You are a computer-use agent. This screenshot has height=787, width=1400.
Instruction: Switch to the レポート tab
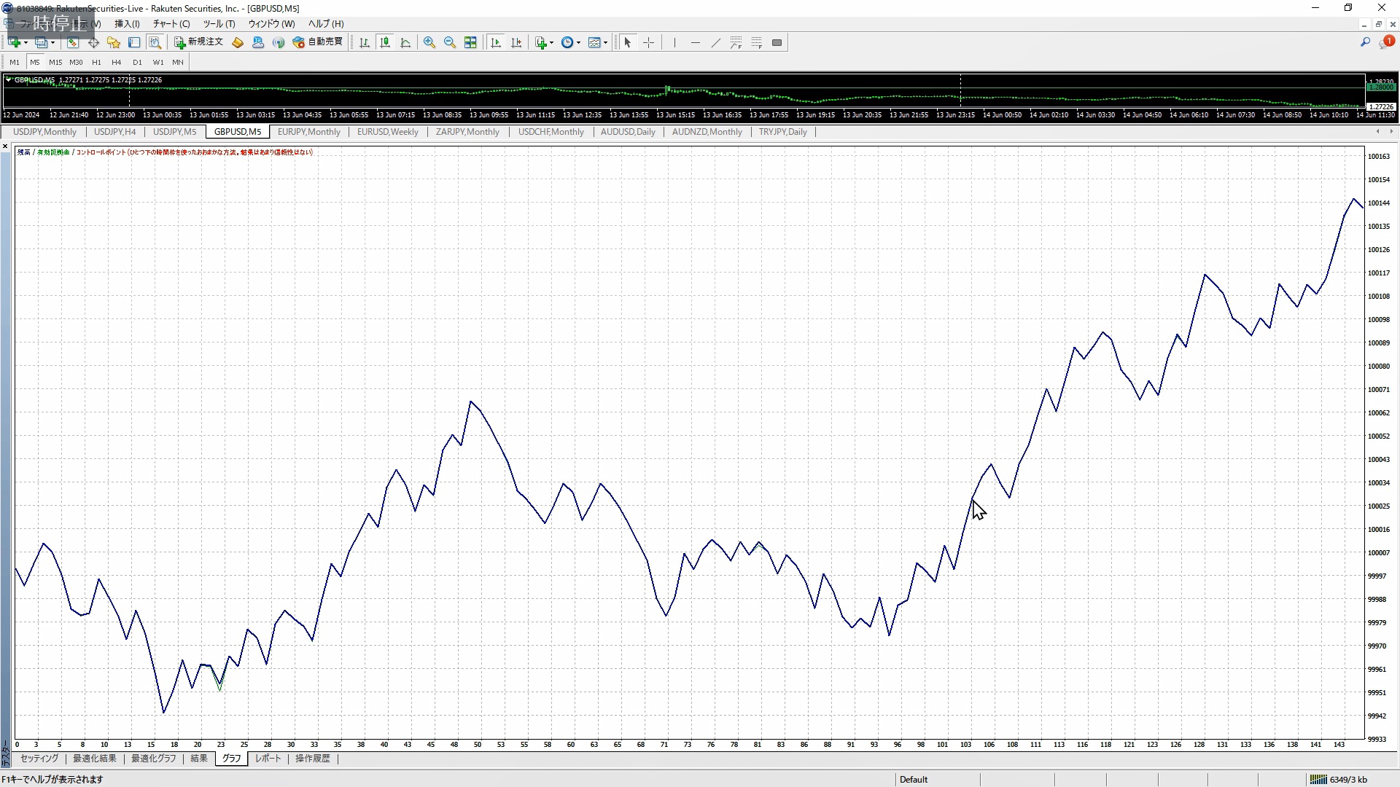(268, 759)
